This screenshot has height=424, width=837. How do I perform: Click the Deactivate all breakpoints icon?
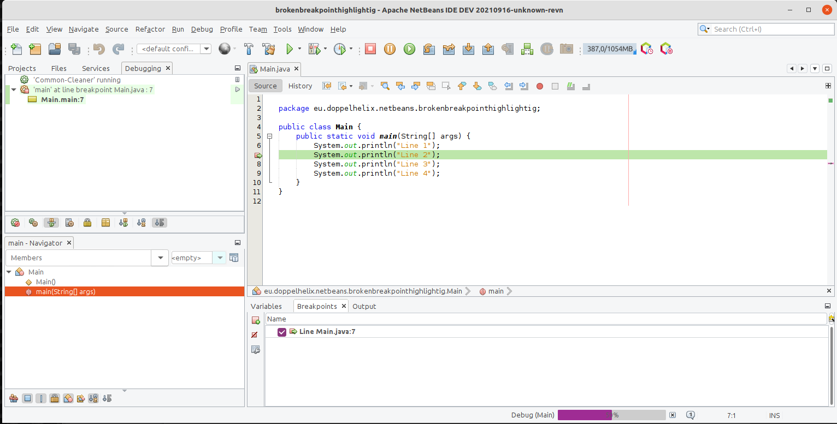254,335
